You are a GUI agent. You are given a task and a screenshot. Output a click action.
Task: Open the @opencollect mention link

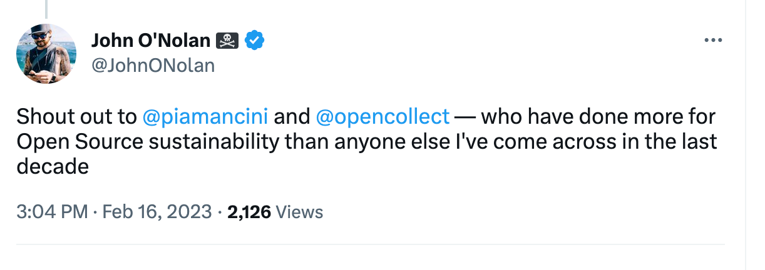(x=382, y=117)
